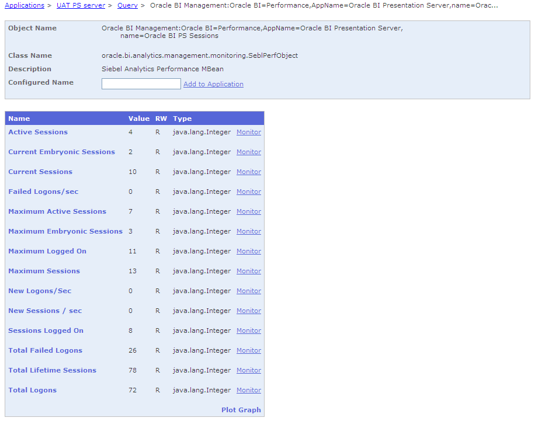Click Plot Graph at table bottom
This screenshot has width=535, height=421.
click(241, 410)
